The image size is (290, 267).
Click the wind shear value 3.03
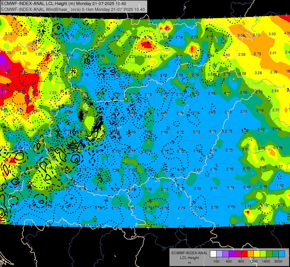[x=272, y=34]
